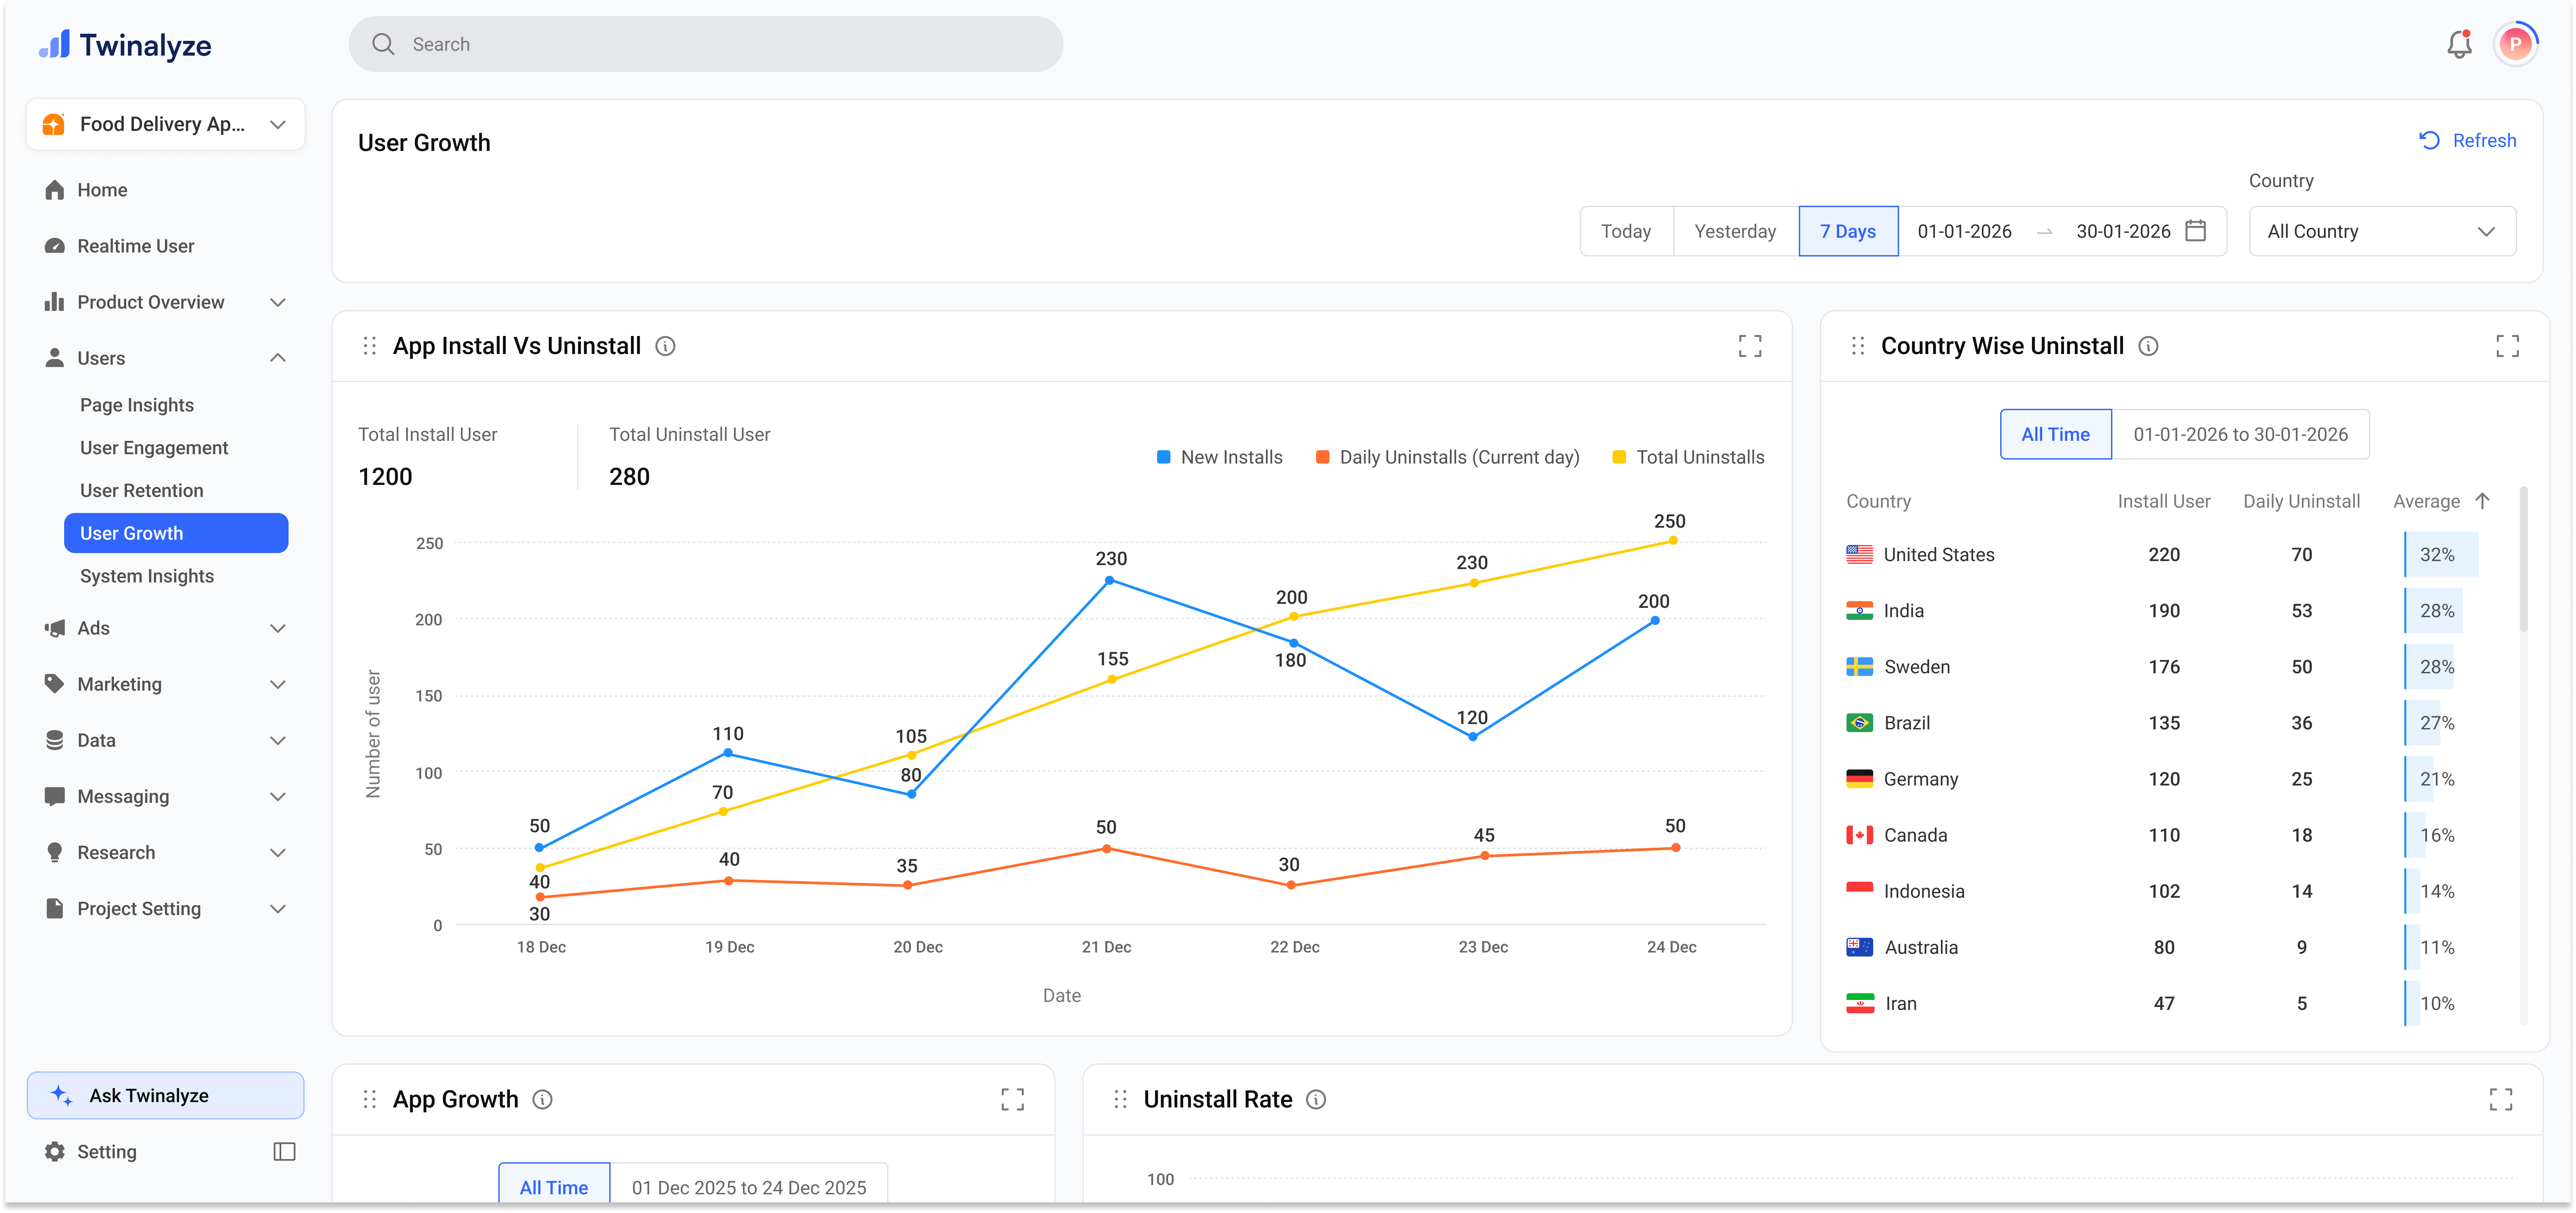Open User Engagement submenu item
Screen dimensions: 2576x1213
tap(154, 448)
